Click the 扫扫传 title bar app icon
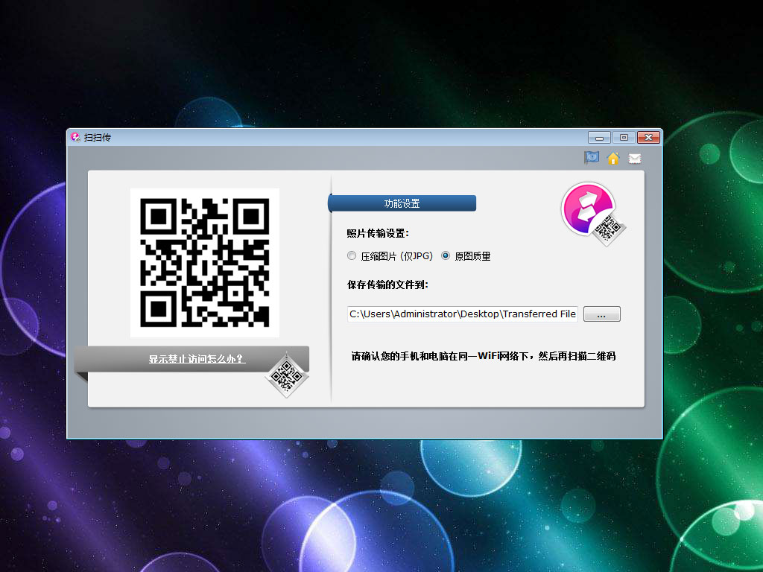 75,137
